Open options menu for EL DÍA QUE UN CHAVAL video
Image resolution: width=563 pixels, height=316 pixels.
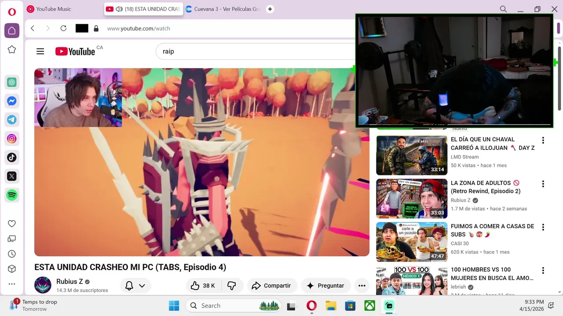pos(543,140)
